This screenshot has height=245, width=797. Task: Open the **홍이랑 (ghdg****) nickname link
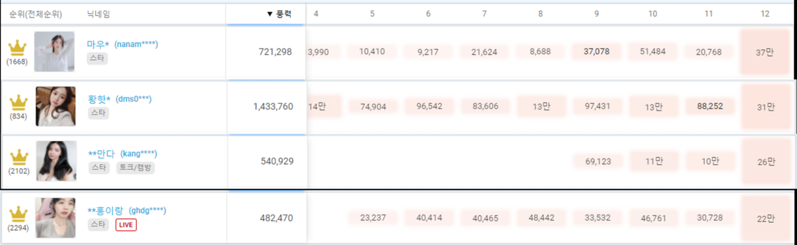pyautogui.click(x=127, y=211)
